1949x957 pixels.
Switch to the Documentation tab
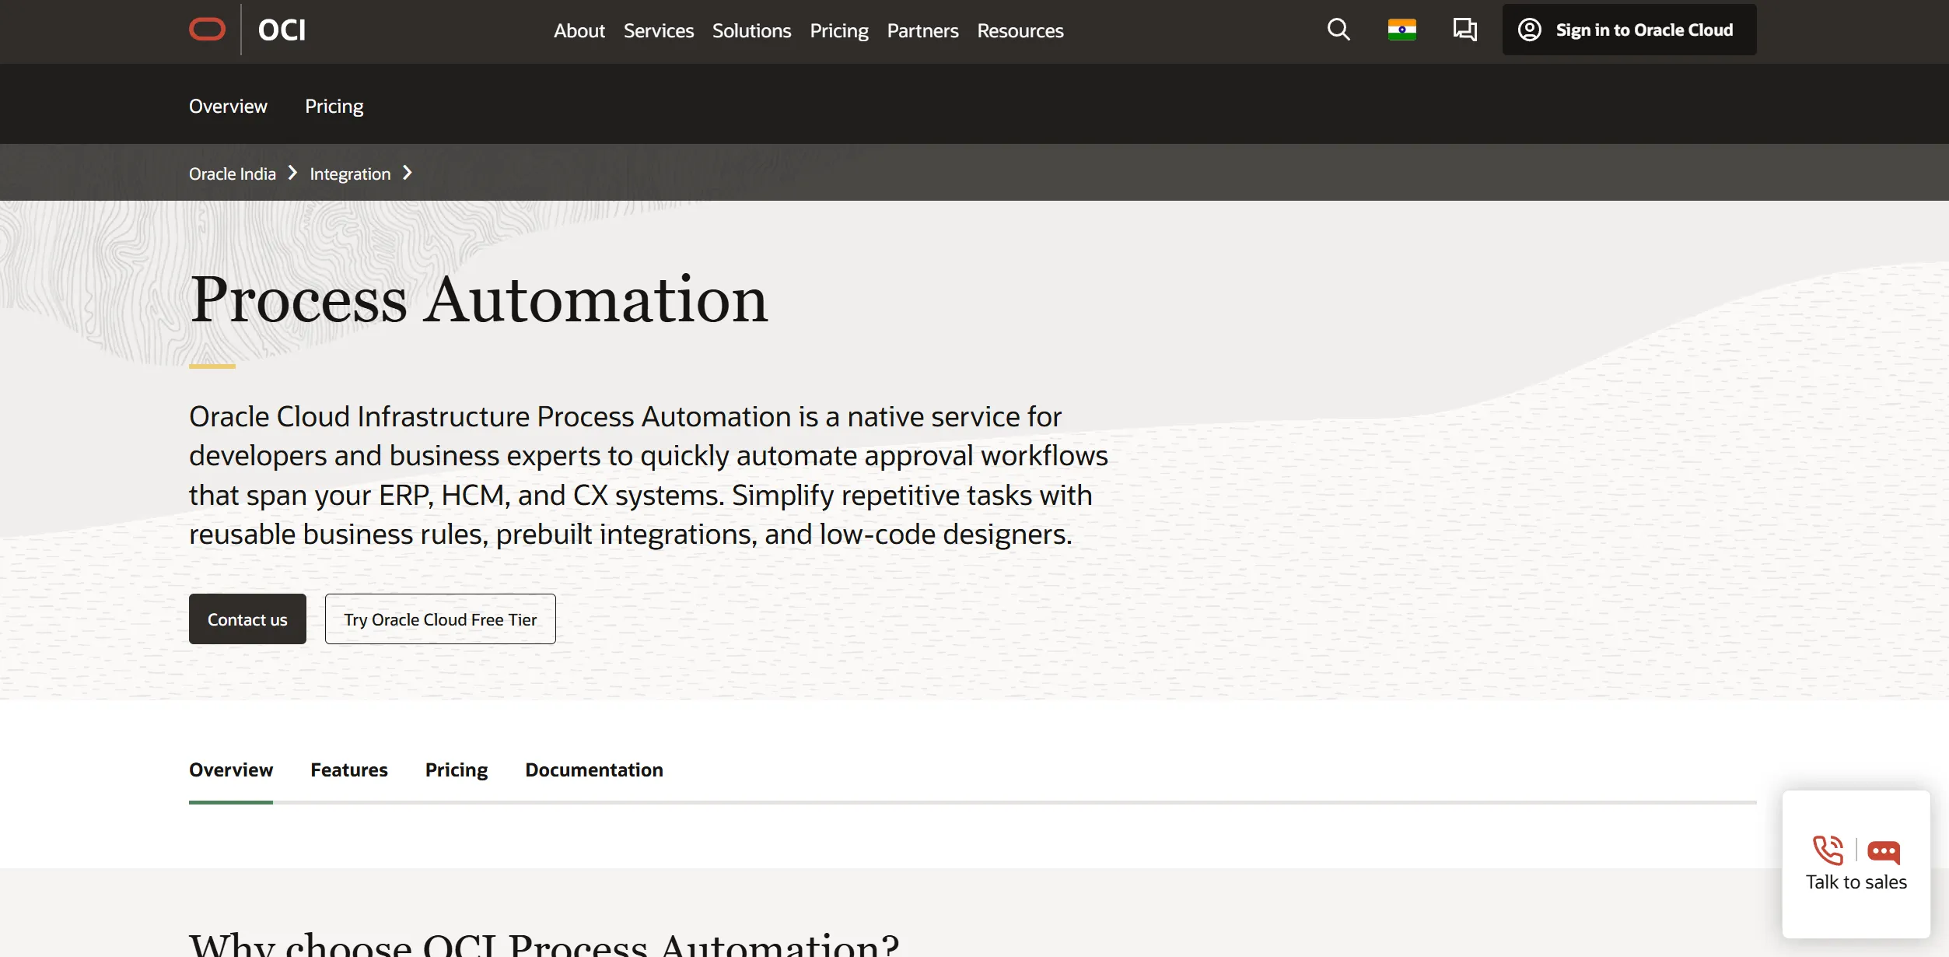pyautogui.click(x=593, y=769)
